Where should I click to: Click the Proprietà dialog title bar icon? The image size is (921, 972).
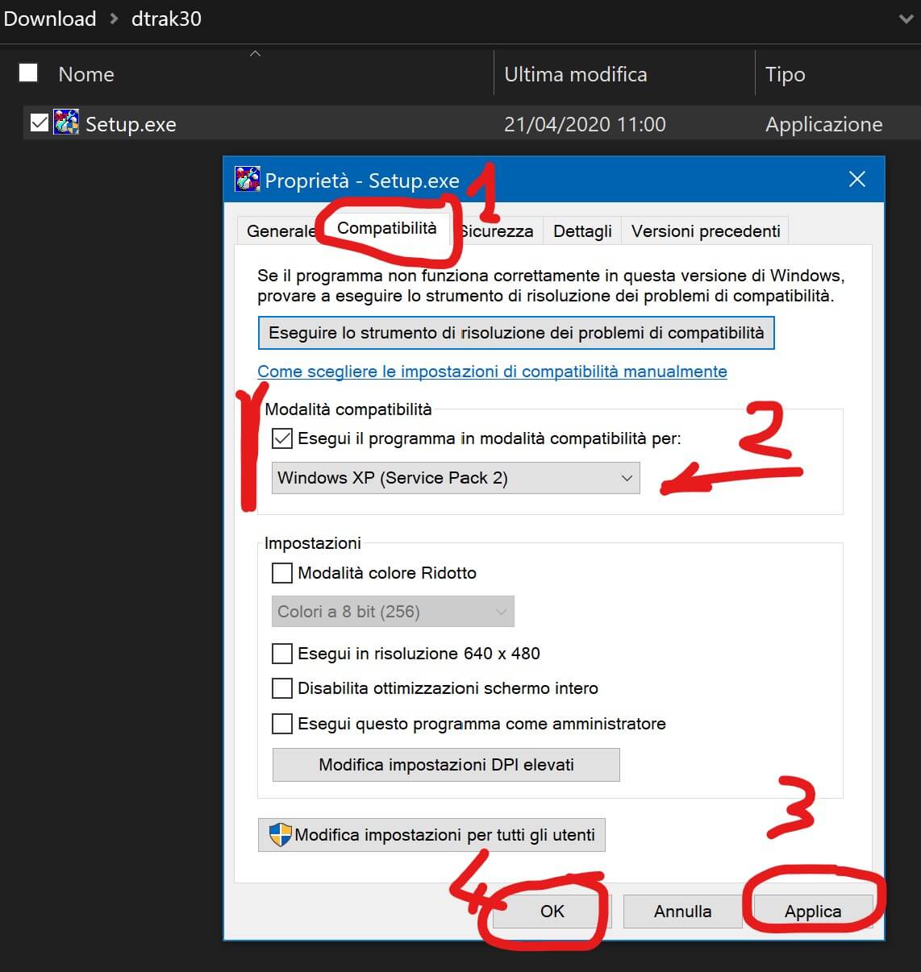(248, 180)
